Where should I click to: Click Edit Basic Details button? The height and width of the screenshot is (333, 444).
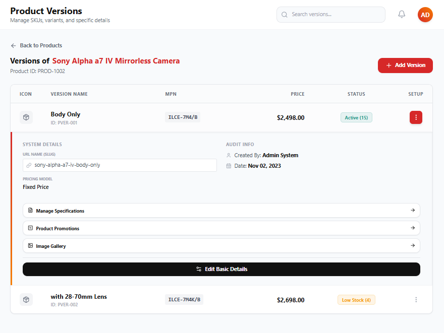pos(221,269)
